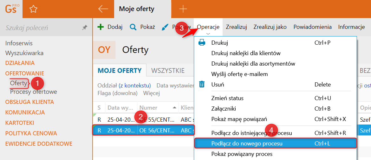Open the Zrealizuj jako menu

270,27
